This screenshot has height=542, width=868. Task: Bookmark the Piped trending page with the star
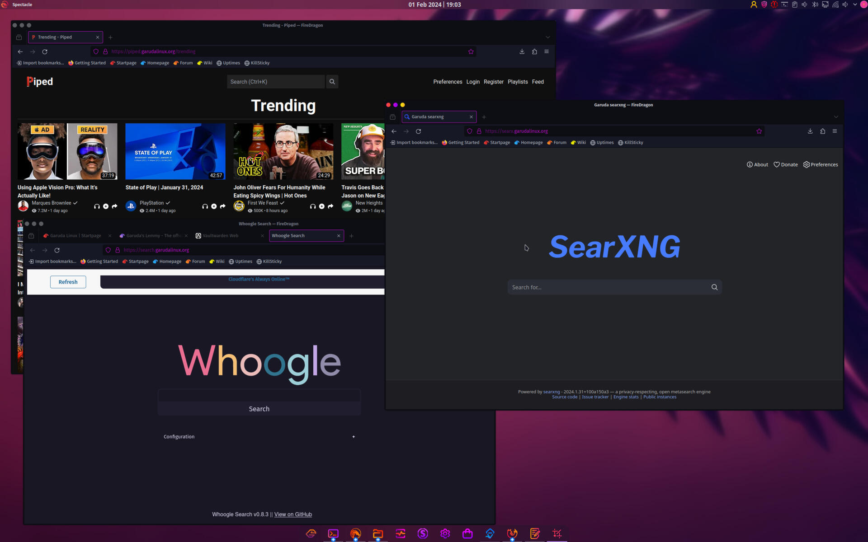471,51
